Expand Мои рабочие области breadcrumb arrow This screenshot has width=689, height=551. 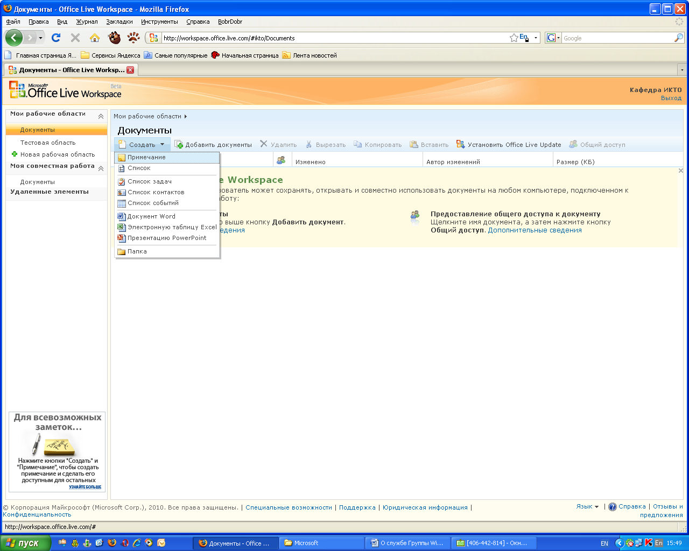[x=186, y=116]
